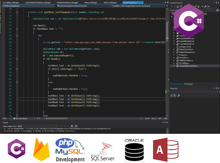220x163 pixels.
Task: Select the Solution Explorer bottom tab
Action: click(176, 84)
